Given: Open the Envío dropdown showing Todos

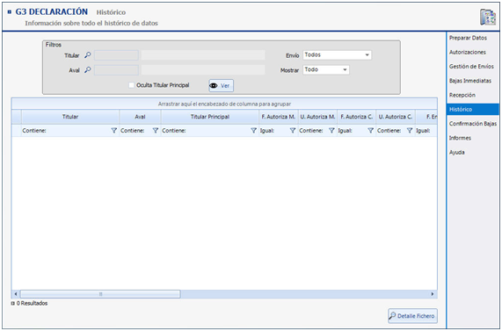Looking at the screenshot, I should (337, 55).
